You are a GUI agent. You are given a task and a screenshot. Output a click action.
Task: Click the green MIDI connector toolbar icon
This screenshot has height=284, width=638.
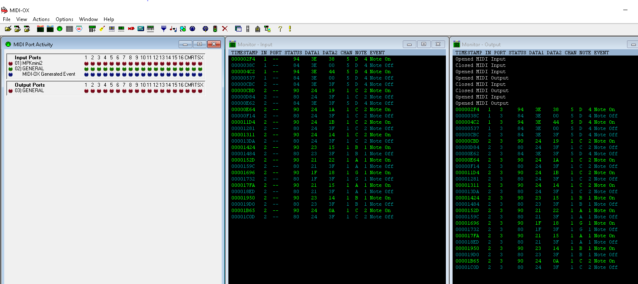(x=60, y=29)
